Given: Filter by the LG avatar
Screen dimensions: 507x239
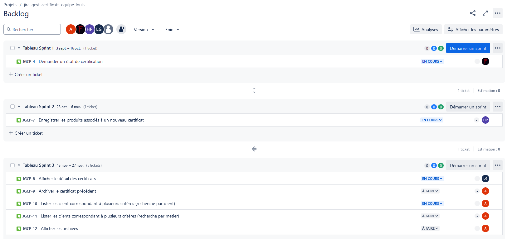Looking at the screenshot, I should click(x=99, y=29).
